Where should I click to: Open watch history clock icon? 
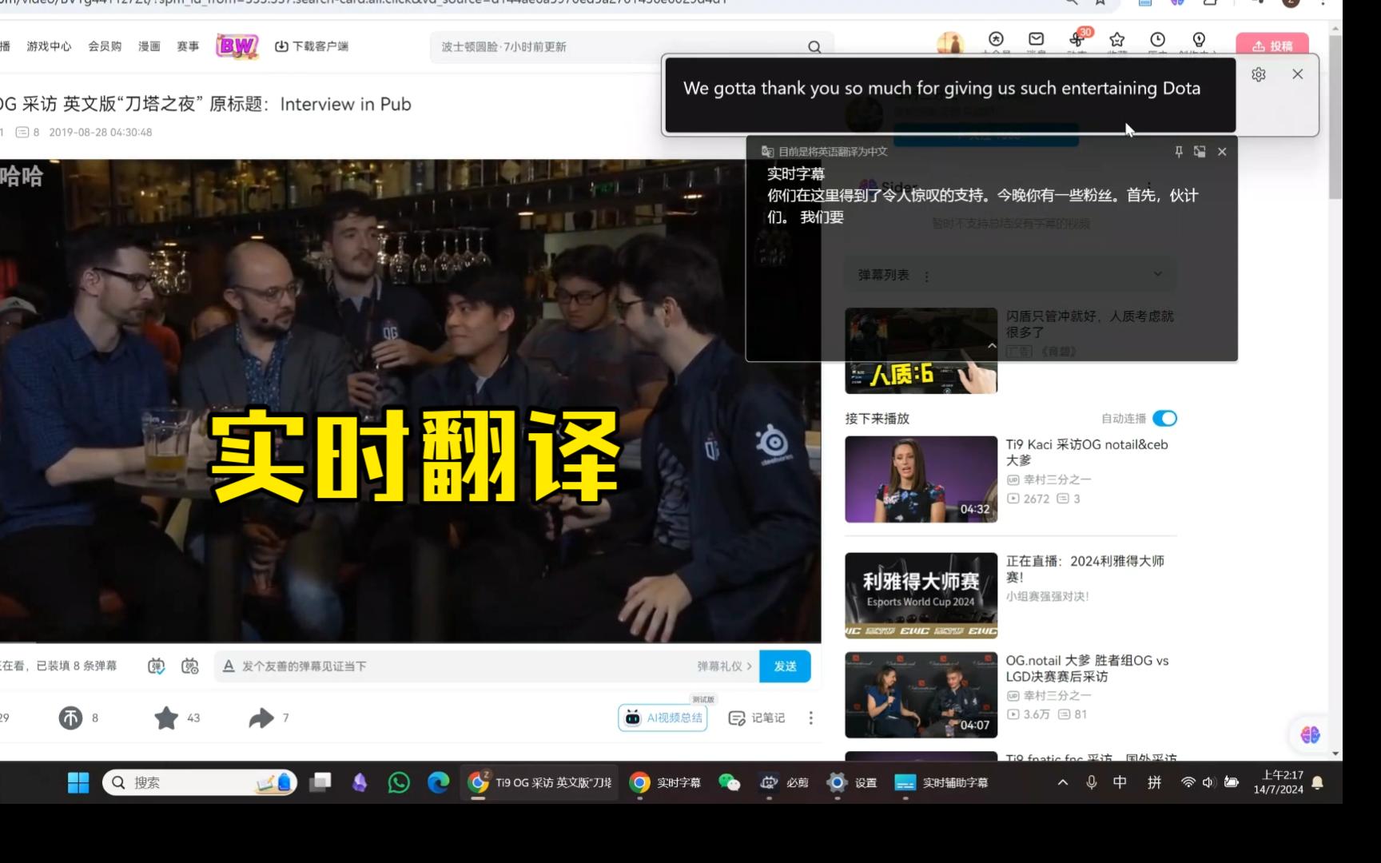pos(1157,39)
